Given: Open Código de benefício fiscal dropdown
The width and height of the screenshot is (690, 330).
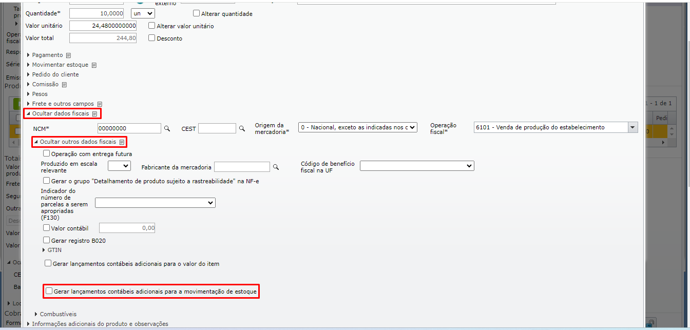Looking at the screenshot, I should [417, 166].
